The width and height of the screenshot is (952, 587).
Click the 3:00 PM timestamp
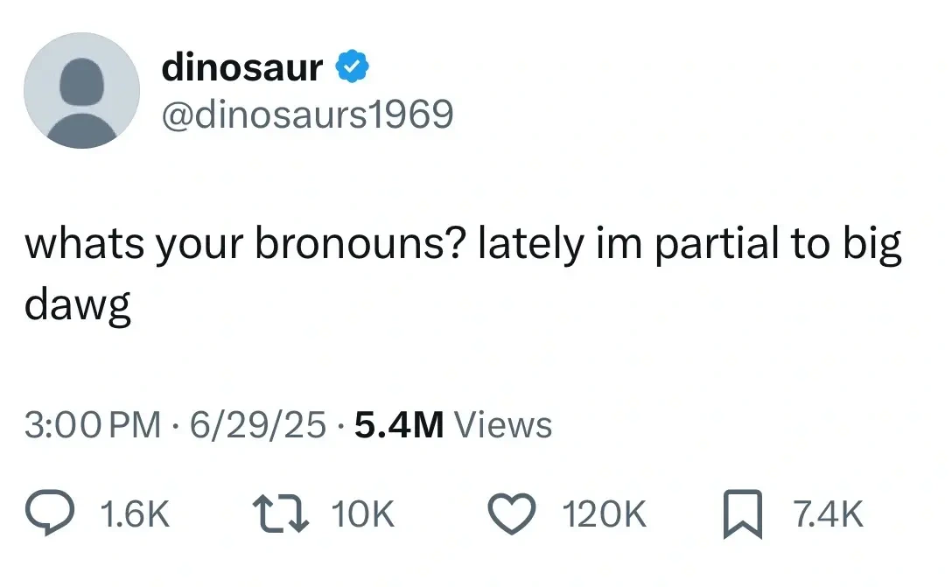tap(93, 424)
